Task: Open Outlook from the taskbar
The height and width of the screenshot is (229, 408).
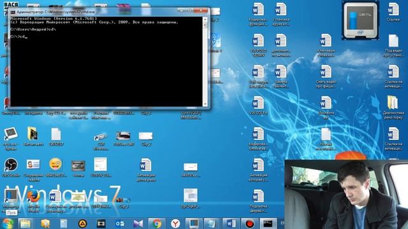Action: click(x=120, y=223)
